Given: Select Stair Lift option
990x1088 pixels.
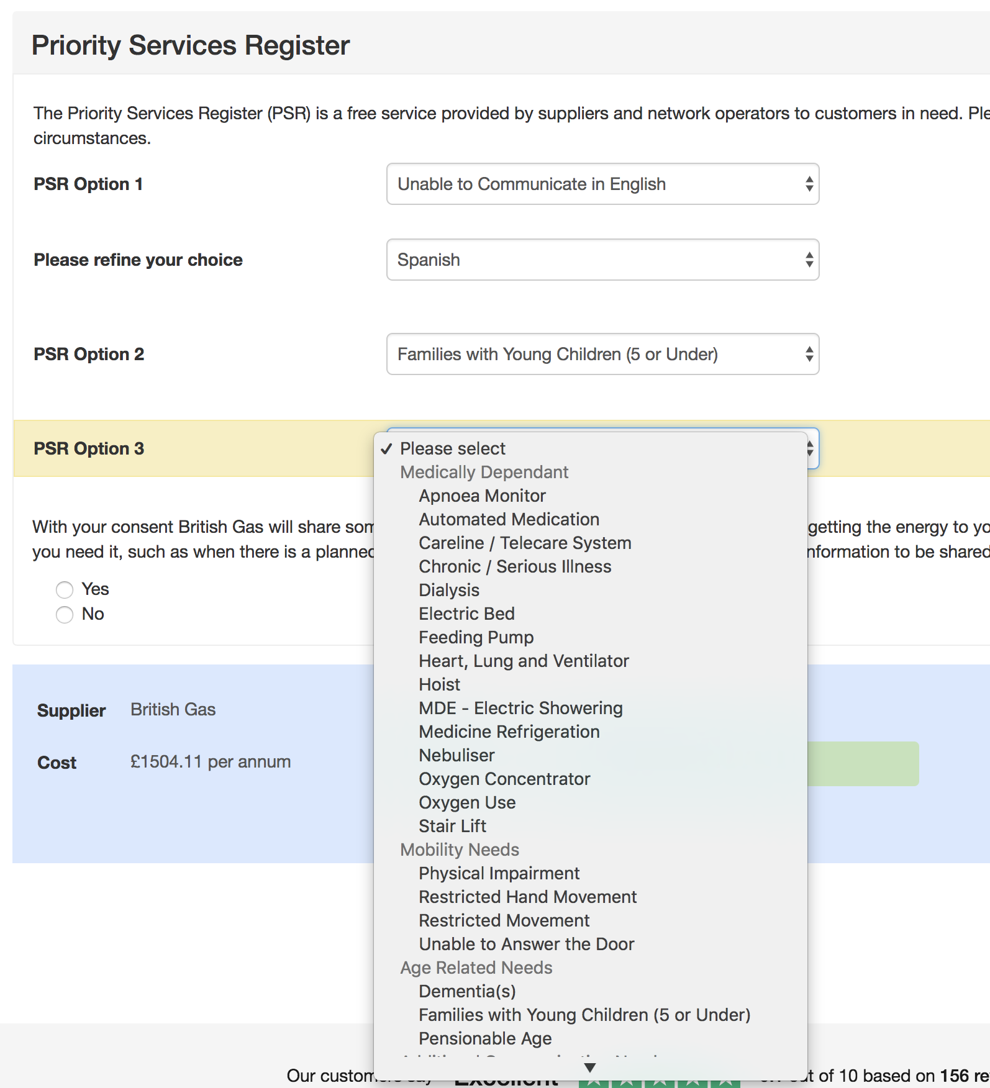Looking at the screenshot, I should pos(591,826).
